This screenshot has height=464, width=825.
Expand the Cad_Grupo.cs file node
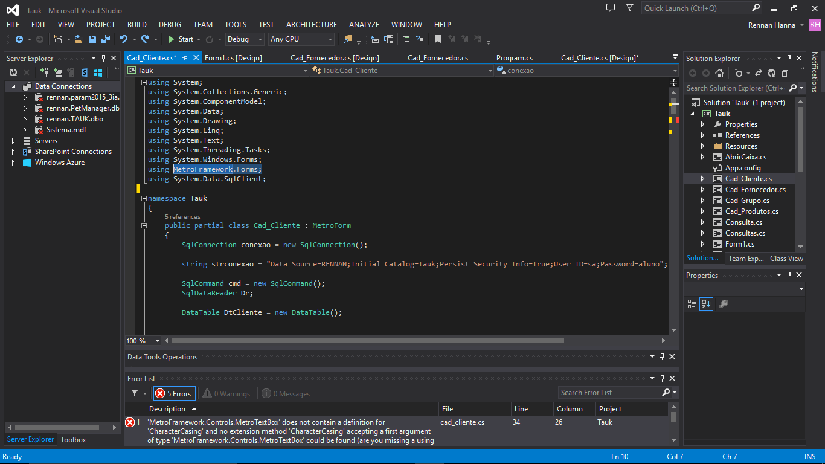point(702,201)
